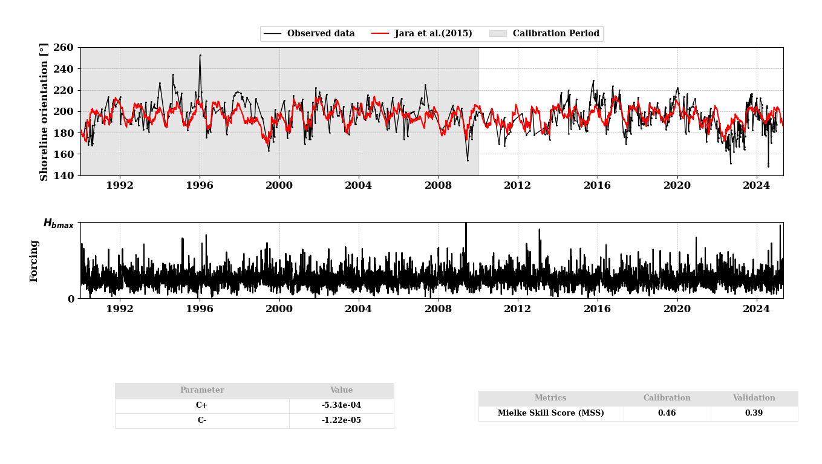The width and height of the screenshot is (822, 464).
Task: Select the "Validation" column header
Action: coord(754,398)
